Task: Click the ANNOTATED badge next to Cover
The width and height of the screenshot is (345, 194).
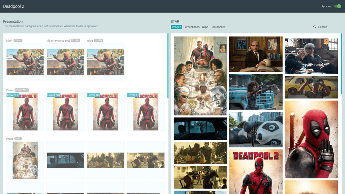Action: pos(22,90)
